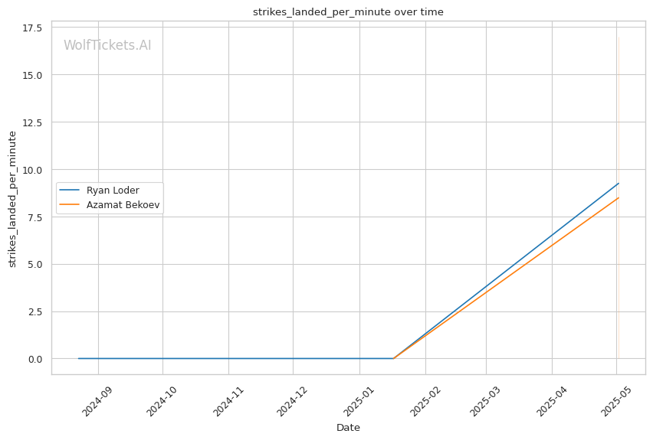The width and height of the screenshot is (653, 440).
Task: Click the WolfTickets.AI watermark text
Action: (x=107, y=45)
